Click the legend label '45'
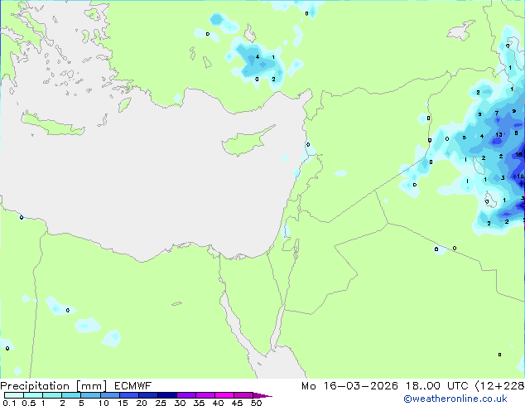Screen dimensions: 525x406 (x=237, y=403)
